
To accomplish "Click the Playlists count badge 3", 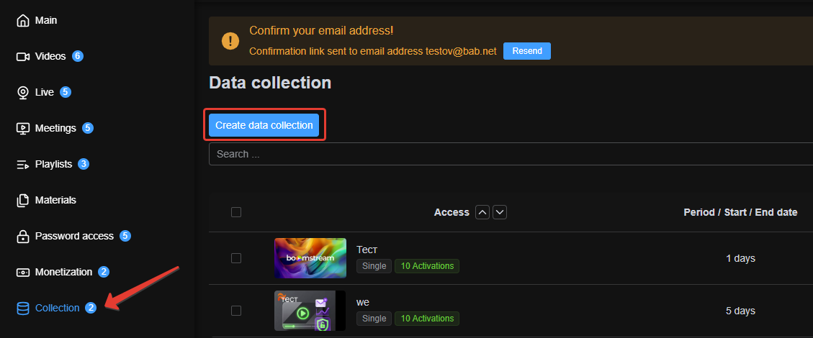I will pos(84,164).
